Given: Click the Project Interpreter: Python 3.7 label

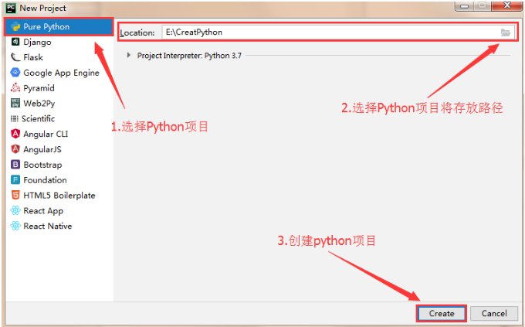Looking at the screenshot, I should [x=189, y=56].
